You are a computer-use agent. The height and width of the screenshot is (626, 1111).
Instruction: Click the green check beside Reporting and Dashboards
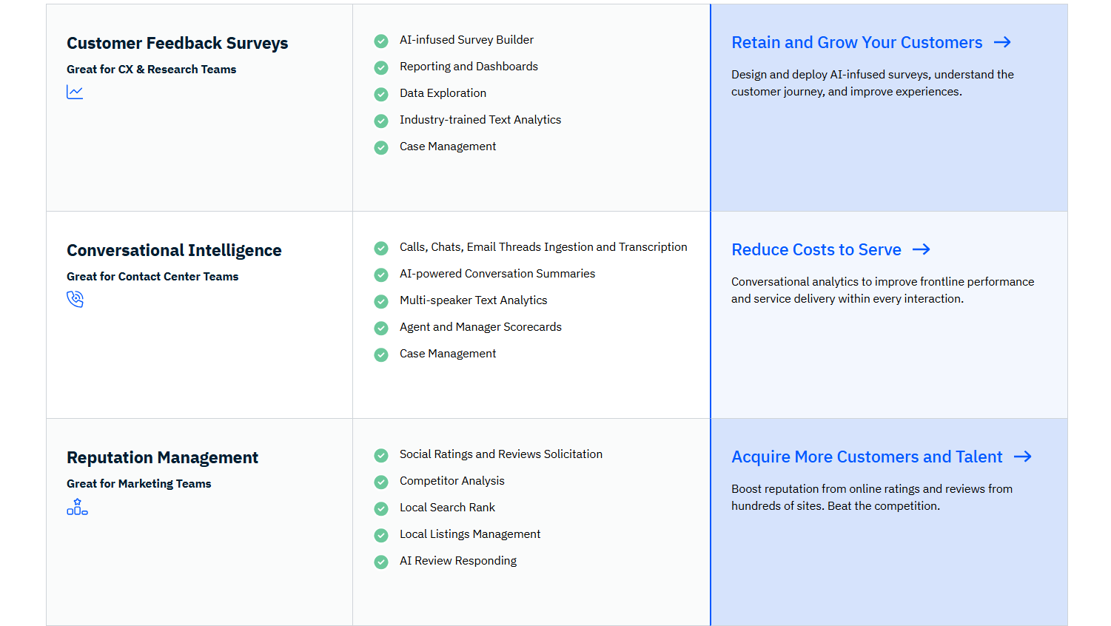[381, 67]
